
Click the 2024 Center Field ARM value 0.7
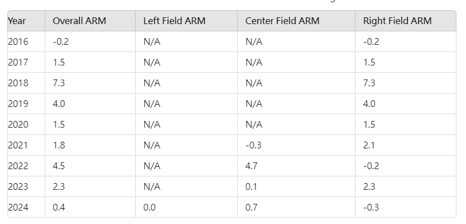coord(252,208)
